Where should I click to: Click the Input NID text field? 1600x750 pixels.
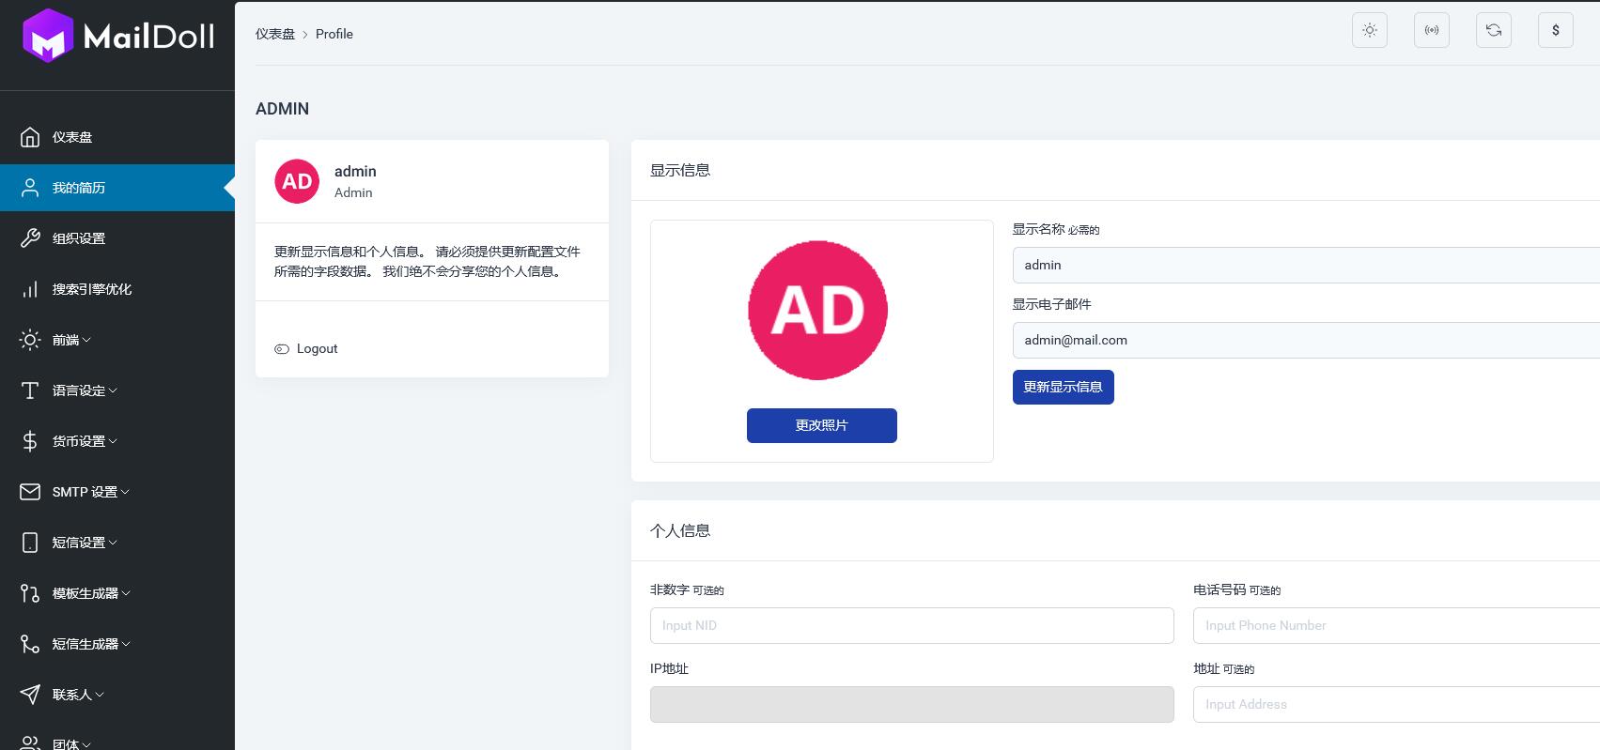(911, 625)
